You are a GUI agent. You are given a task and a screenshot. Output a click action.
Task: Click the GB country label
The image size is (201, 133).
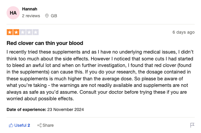[x=54, y=16]
